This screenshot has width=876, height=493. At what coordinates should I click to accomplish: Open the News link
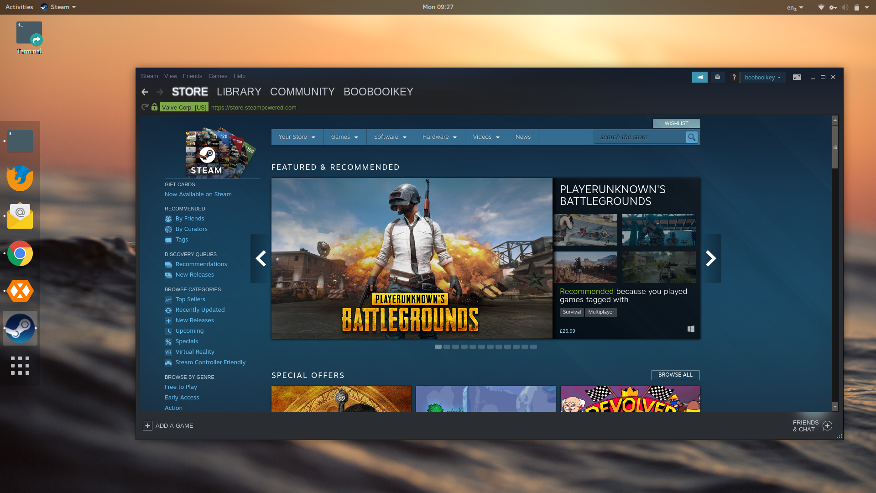pos(523,137)
